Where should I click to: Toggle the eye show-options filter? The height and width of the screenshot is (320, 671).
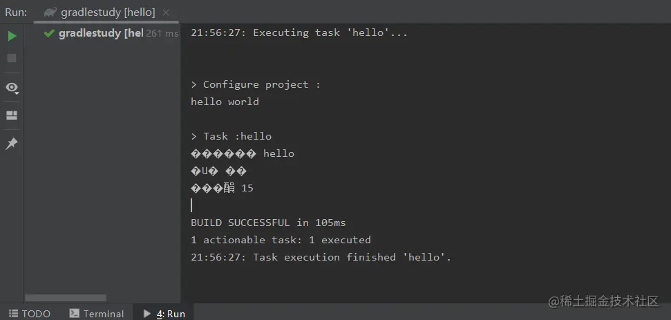point(11,87)
